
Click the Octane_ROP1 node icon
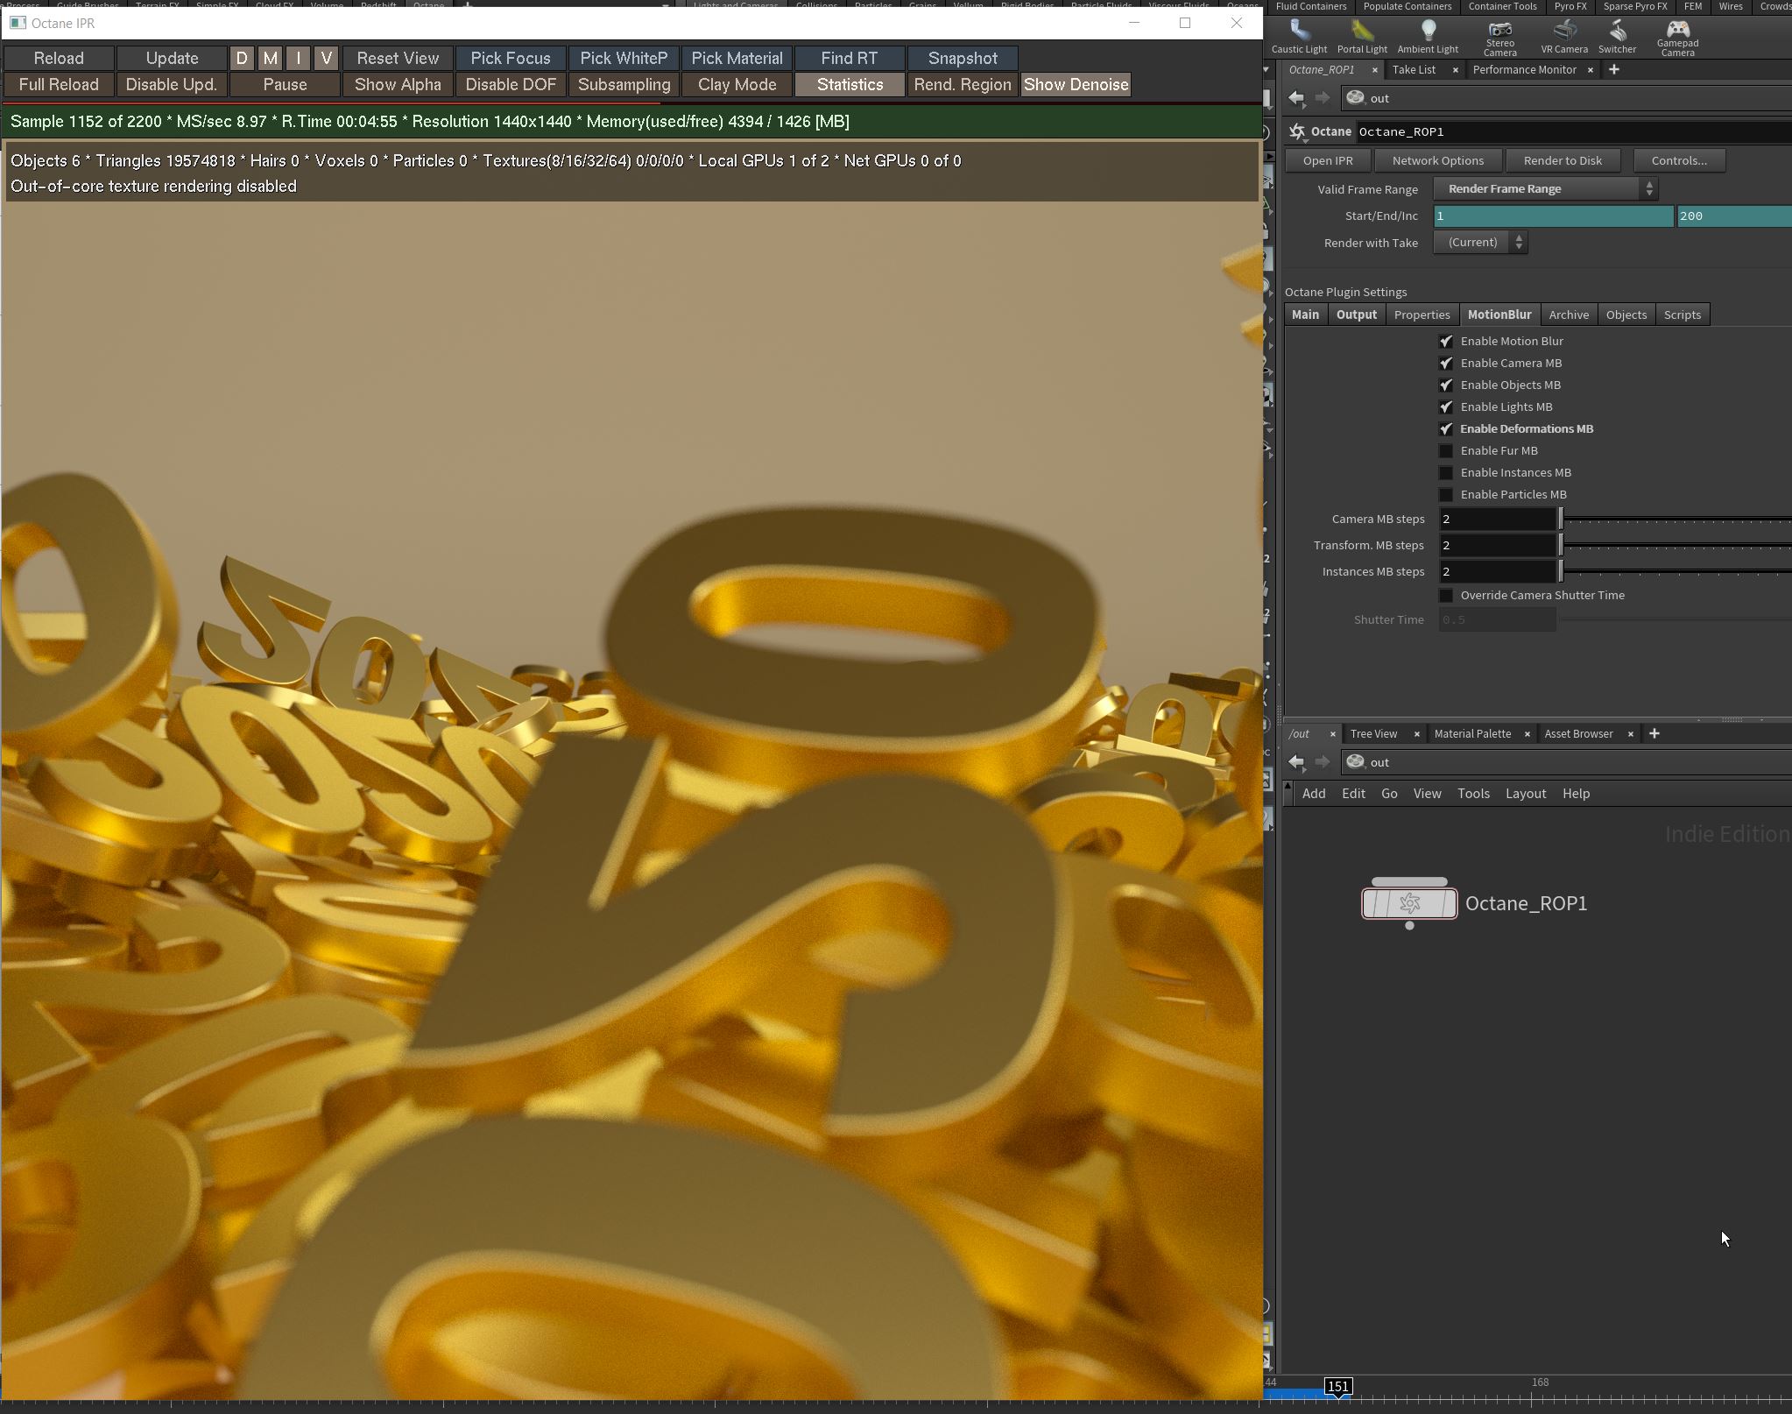pos(1409,903)
